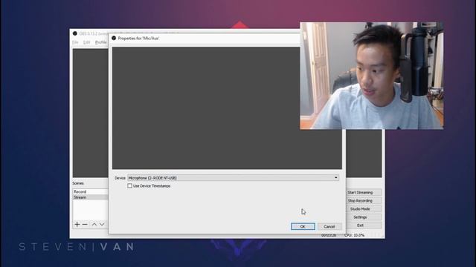Open Settings from the OBS main window
The width and height of the screenshot is (476, 267).
click(360, 217)
